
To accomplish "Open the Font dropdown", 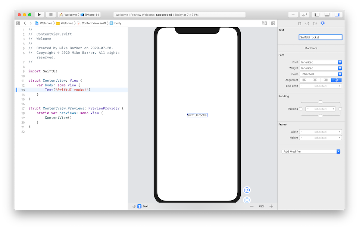I will [x=320, y=62].
